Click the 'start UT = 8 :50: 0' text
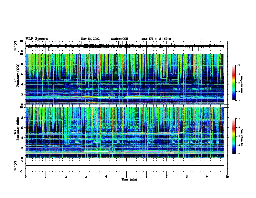 coord(156,39)
